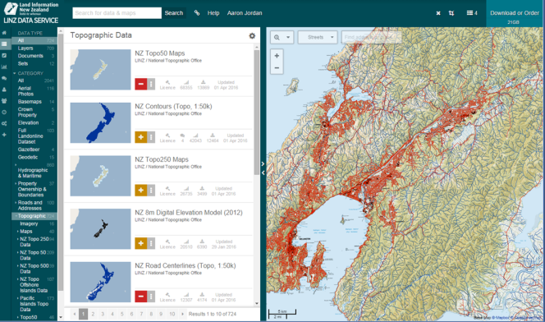Expand NZ Topo 250 Data subcategory
This screenshot has width=545, height=322.
pyautogui.click(x=18, y=239)
